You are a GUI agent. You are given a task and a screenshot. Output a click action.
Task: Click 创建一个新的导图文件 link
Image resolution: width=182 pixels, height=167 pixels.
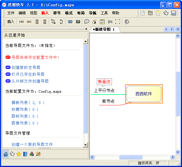32,144
